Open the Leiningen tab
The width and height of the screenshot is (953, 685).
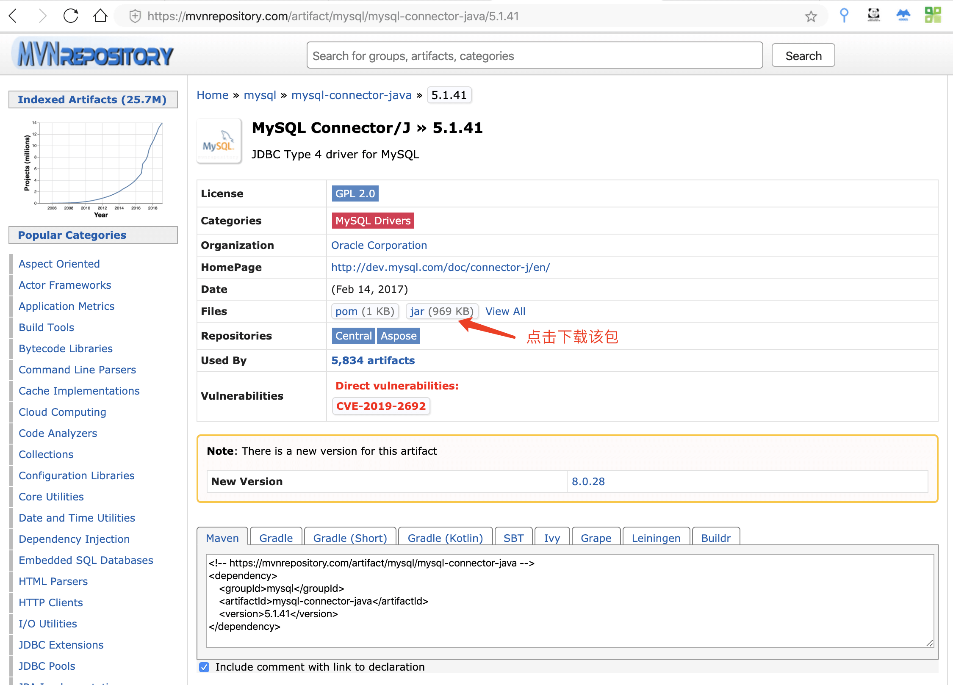tap(656, 538)
